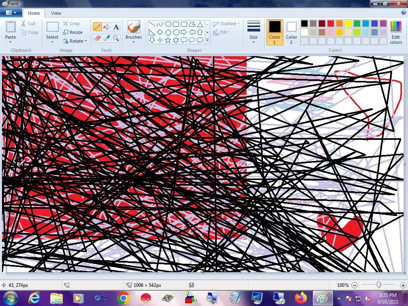Pick the yellow color swatch
Viewport: 408px width, 306px height.
348,24
